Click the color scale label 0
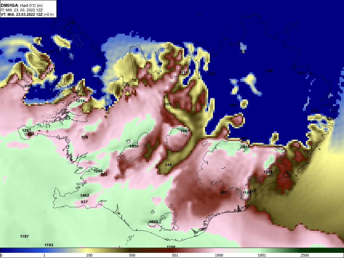Viewport: 344px width, 258px height. click(1, 255)
